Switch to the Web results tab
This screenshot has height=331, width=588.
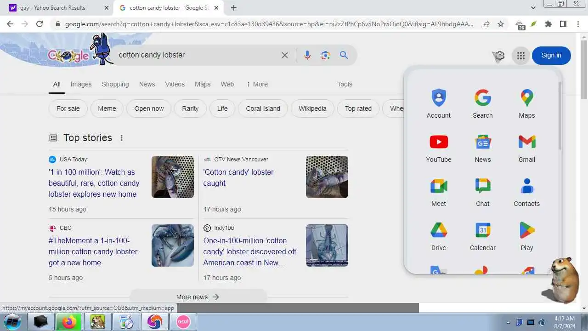(x=227, y=84)
